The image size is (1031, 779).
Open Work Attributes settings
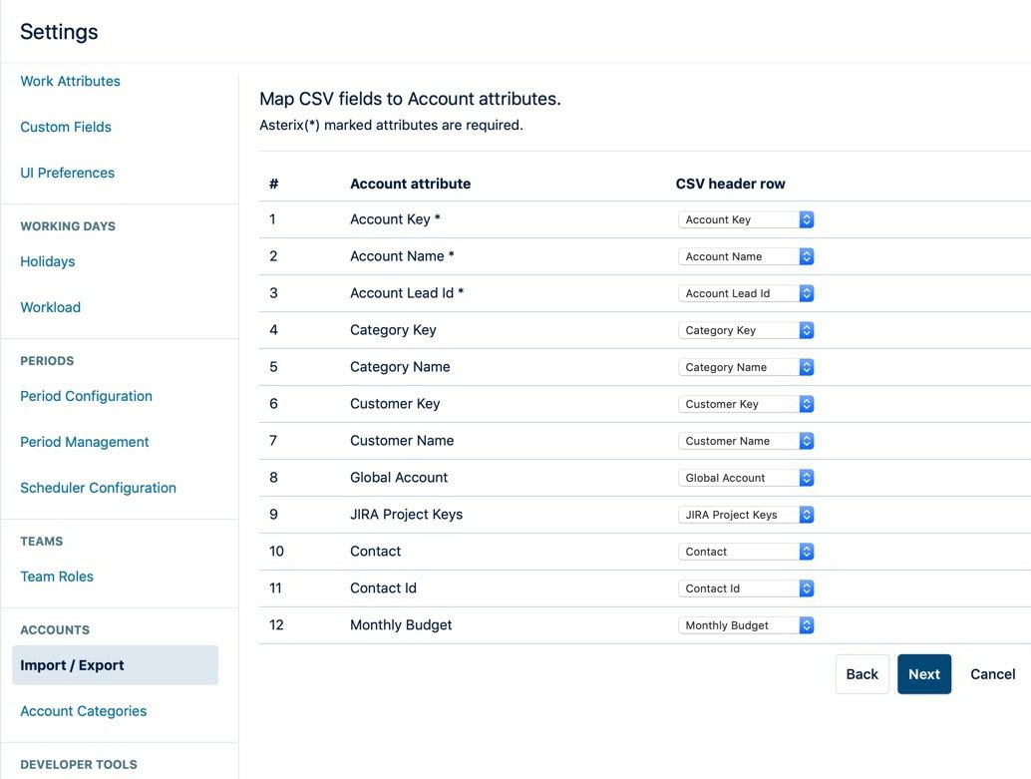70,81
